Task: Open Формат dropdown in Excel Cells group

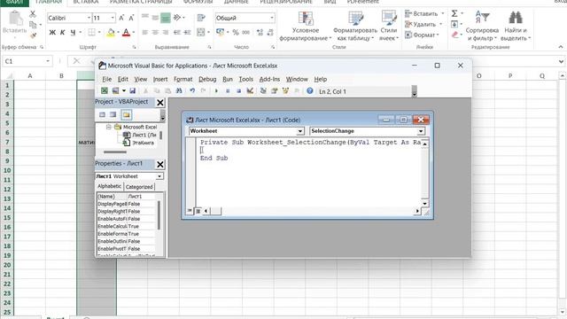Action: (423, 35)
